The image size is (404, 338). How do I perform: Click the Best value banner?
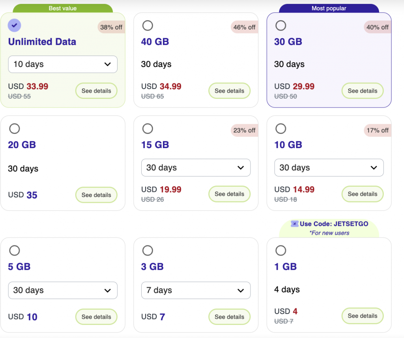[63, 8]
